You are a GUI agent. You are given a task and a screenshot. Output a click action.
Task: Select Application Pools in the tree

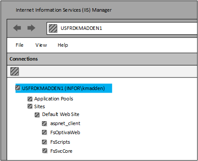click(x=54, y=99)
